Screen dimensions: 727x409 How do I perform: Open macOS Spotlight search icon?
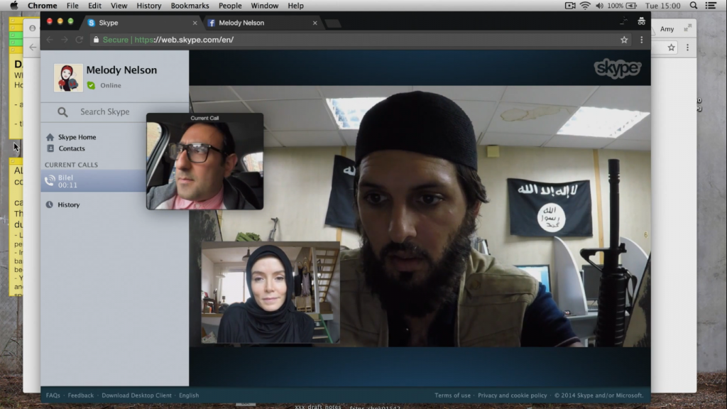tap(694, 6)
